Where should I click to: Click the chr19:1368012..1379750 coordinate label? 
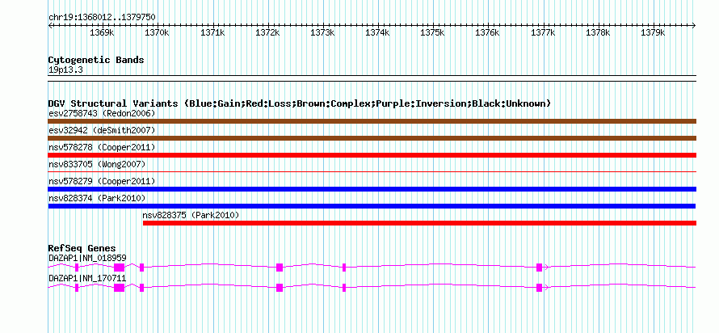(102, 18)
